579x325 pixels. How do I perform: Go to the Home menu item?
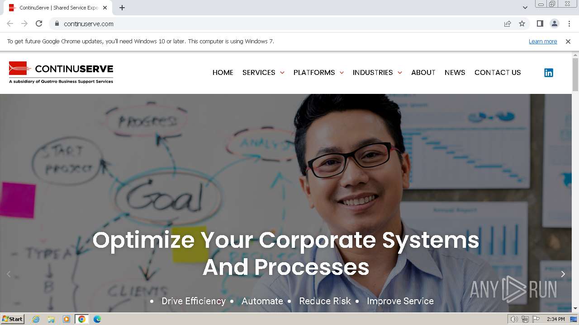coord(223,73)
